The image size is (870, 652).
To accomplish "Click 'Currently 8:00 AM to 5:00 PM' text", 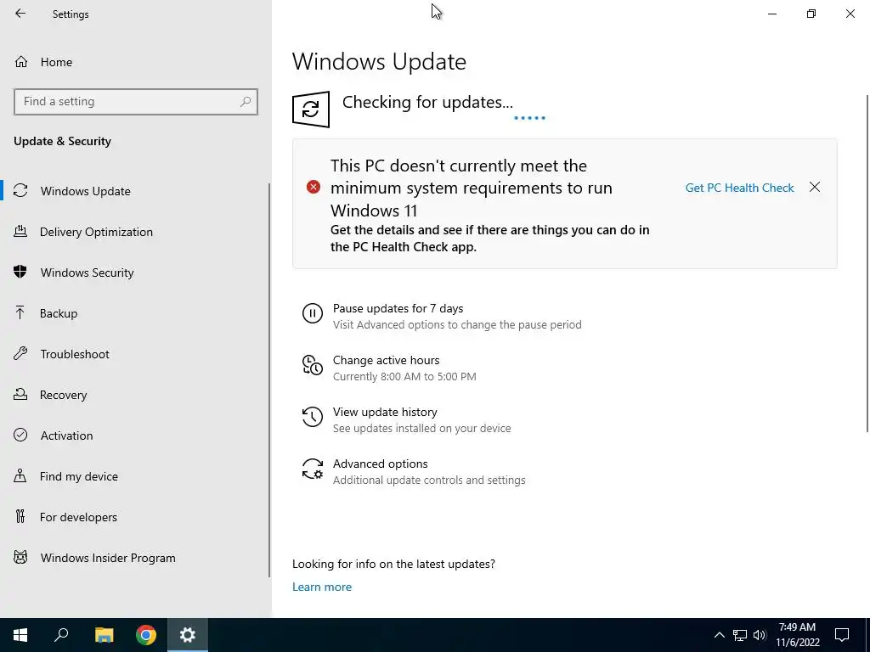I will pyautogui.click(x=404, y=376).
